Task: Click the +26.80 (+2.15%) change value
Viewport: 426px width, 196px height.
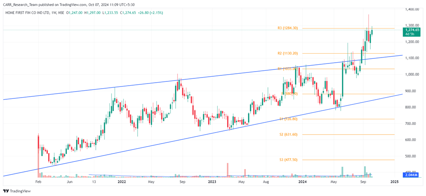Action: 150,13
